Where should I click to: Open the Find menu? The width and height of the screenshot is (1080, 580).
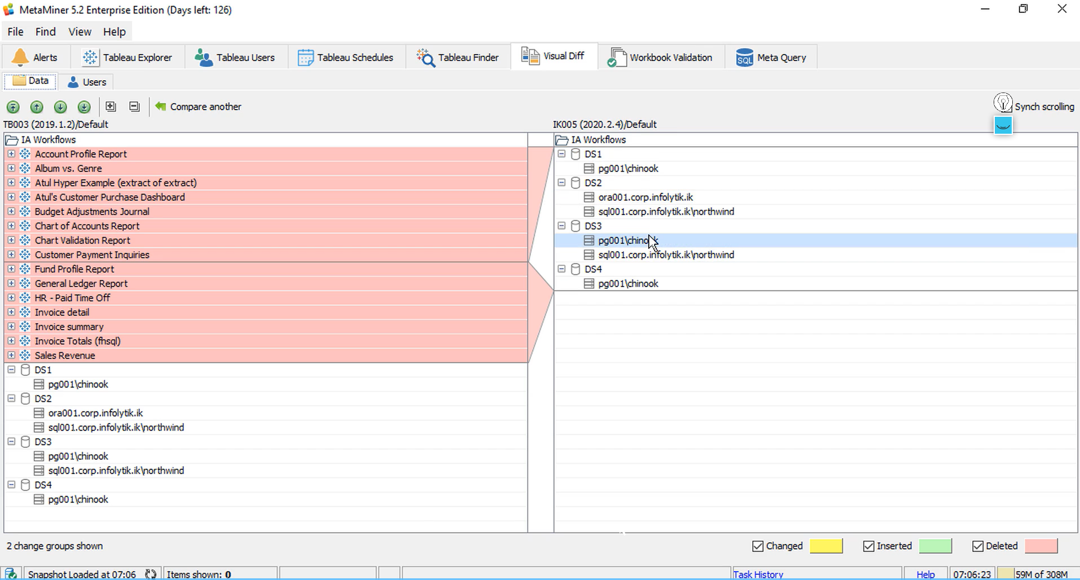[x=45, y=32]
